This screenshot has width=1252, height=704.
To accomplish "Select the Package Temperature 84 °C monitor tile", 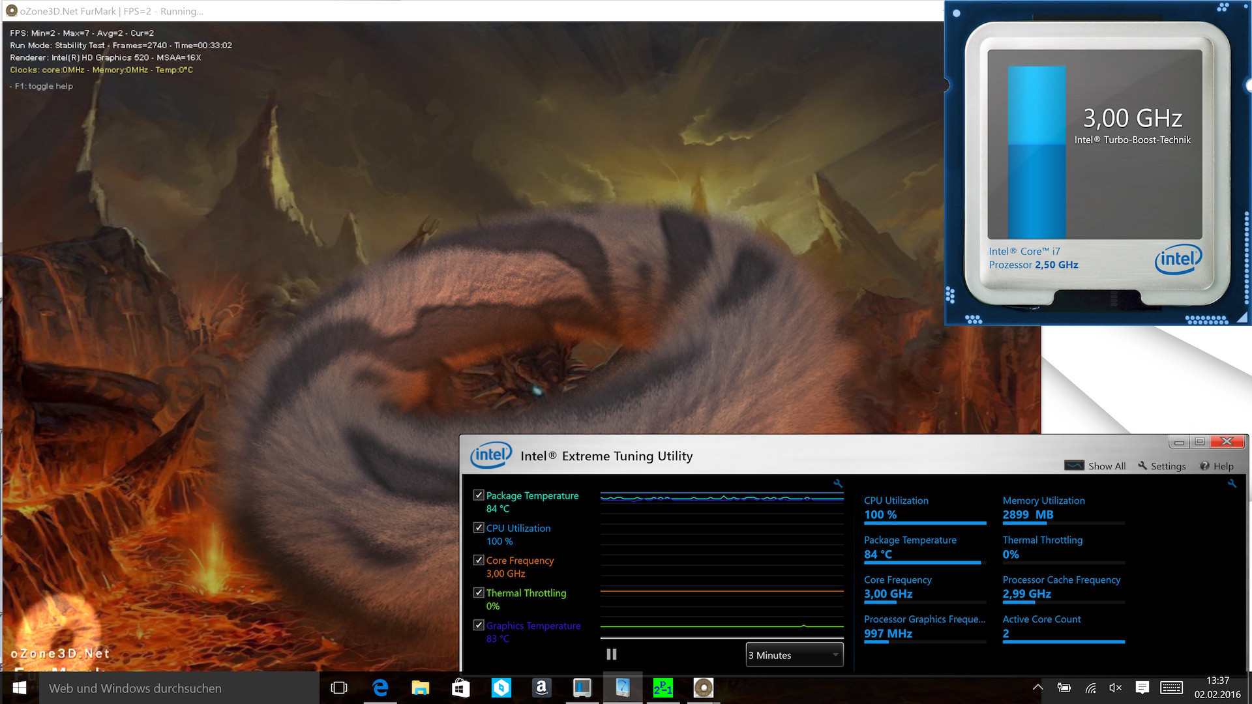I will point(925,549).
